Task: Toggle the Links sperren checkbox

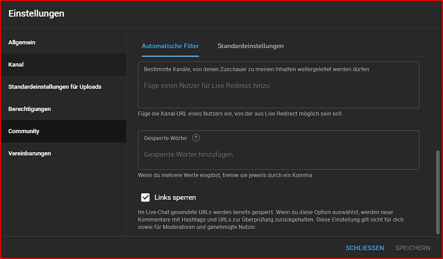Action: tap(145, 197)
